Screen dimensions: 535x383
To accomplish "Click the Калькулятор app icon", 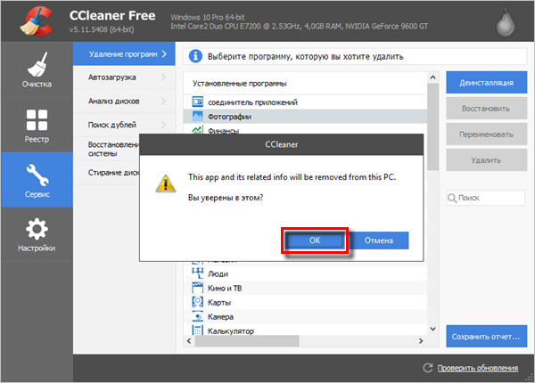I will click(198, 330).
